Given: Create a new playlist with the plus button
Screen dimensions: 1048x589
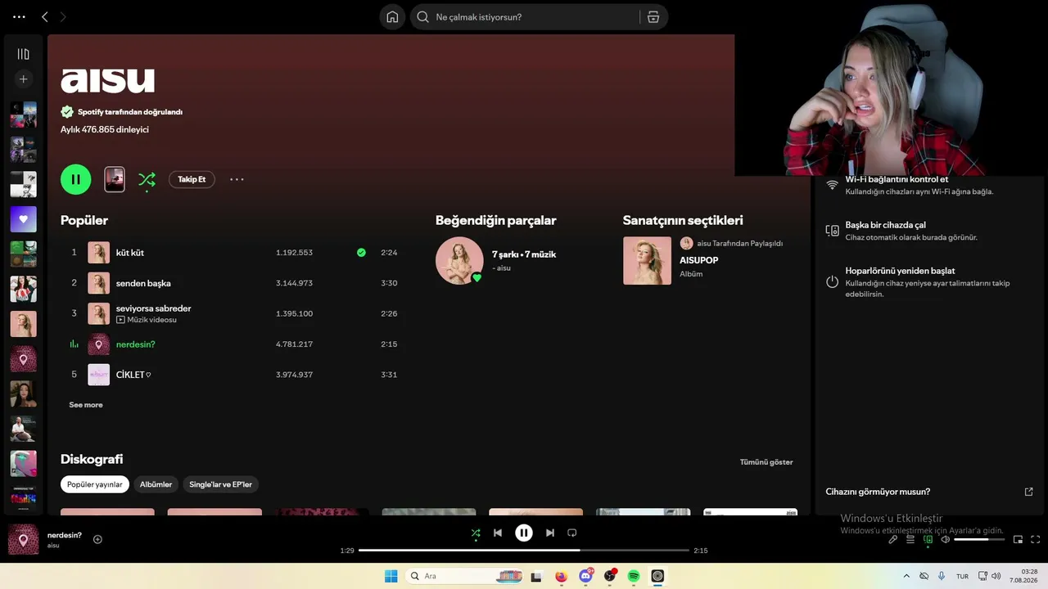Looking at the screenshot, I should click(23, 79).
